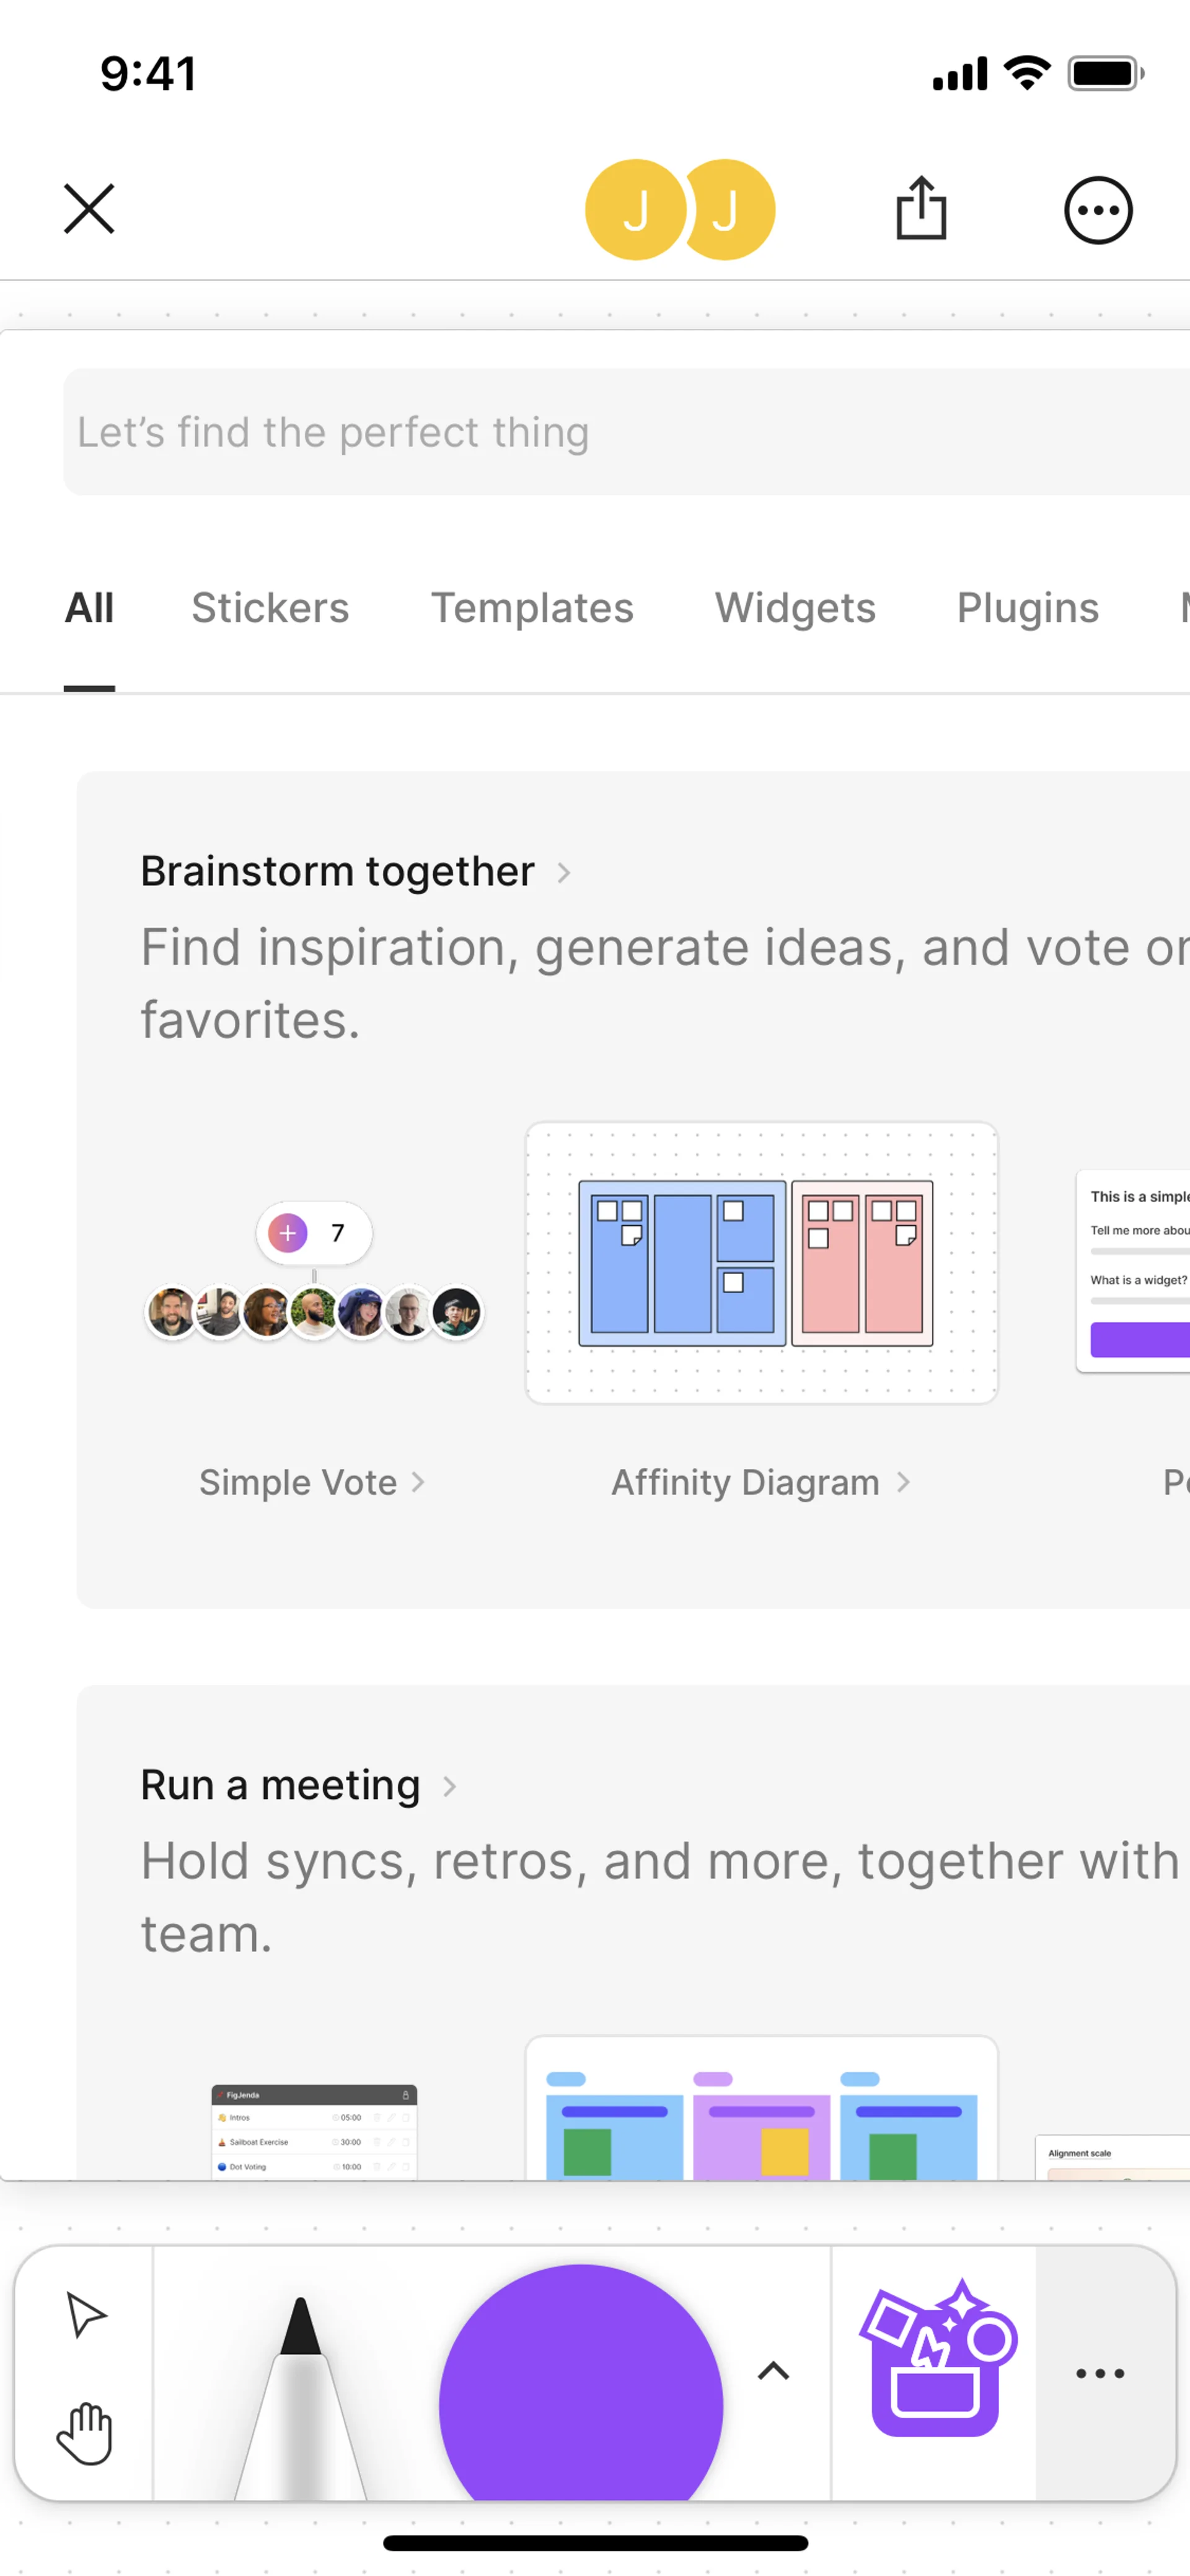Screen dimensions: 1190x2576
Task: Tap the share export icon
Action: coord(921,209)
